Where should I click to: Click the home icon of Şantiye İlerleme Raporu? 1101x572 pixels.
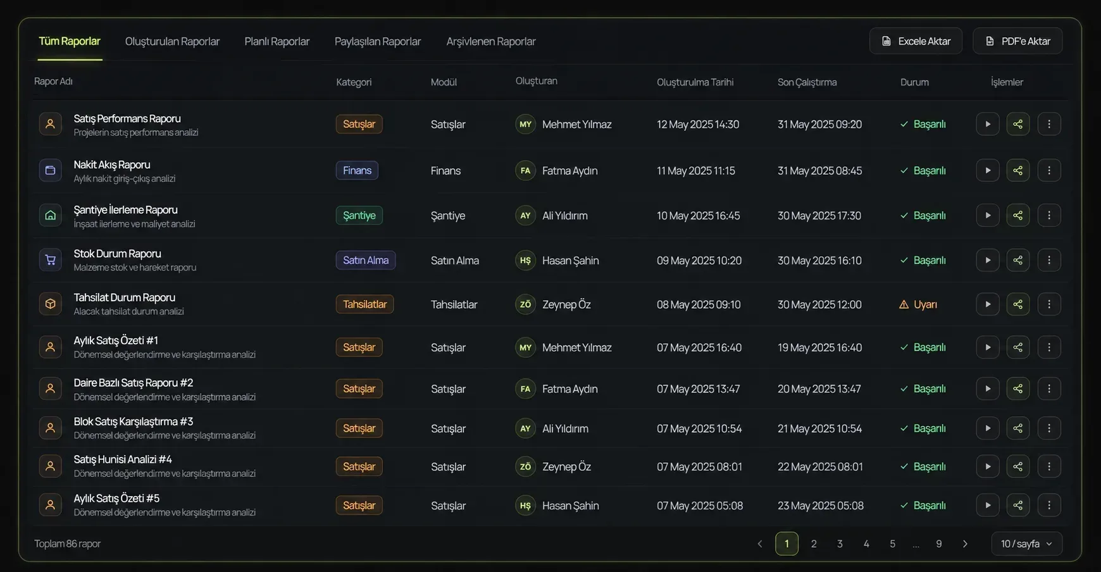pyautogui.click(x=50, y=215)
